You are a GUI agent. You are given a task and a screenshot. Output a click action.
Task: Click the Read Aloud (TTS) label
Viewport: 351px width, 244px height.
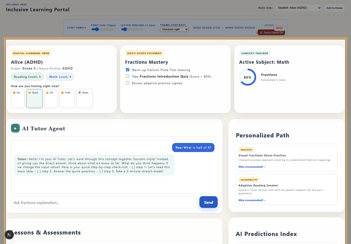[207, 28]
